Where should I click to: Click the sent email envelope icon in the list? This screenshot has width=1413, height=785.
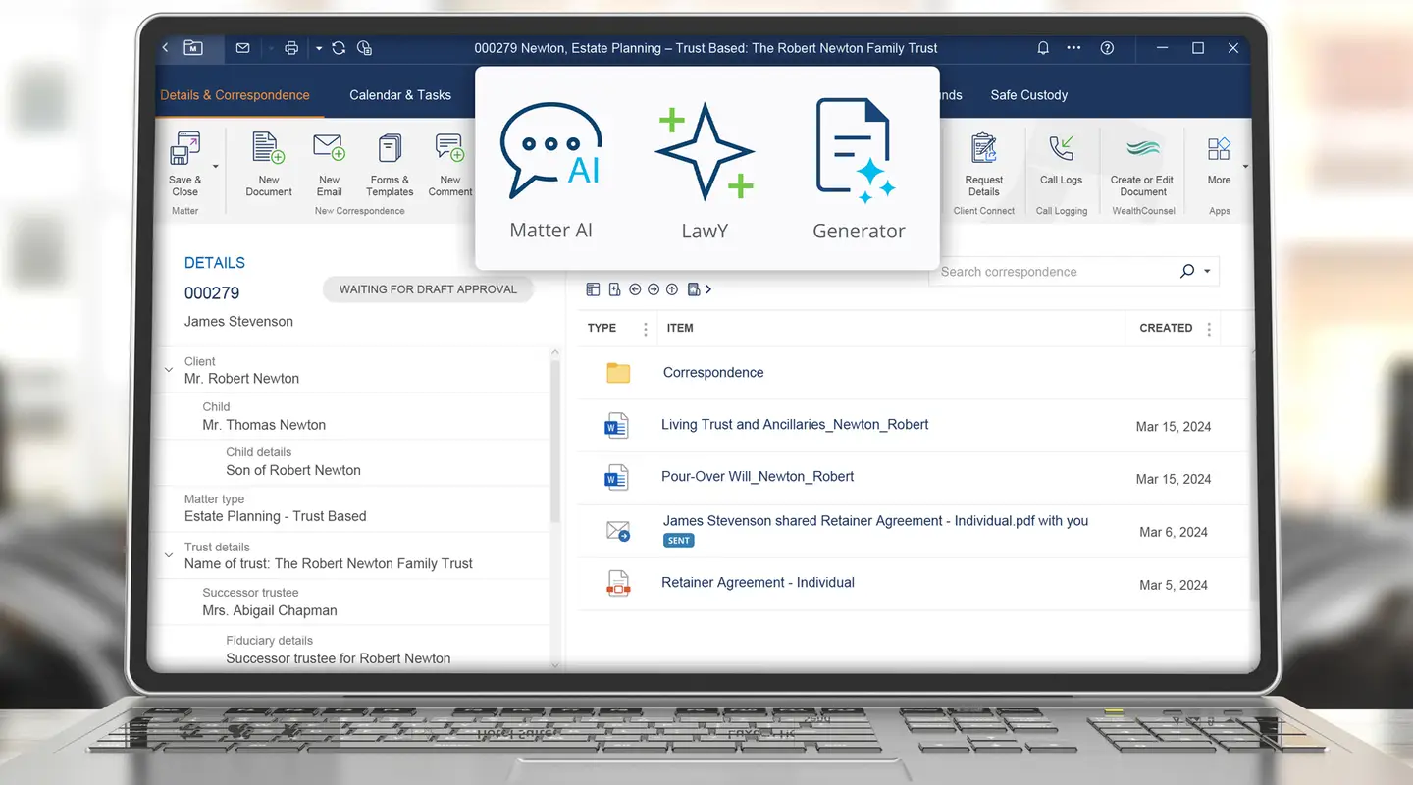tap(617, 532)
